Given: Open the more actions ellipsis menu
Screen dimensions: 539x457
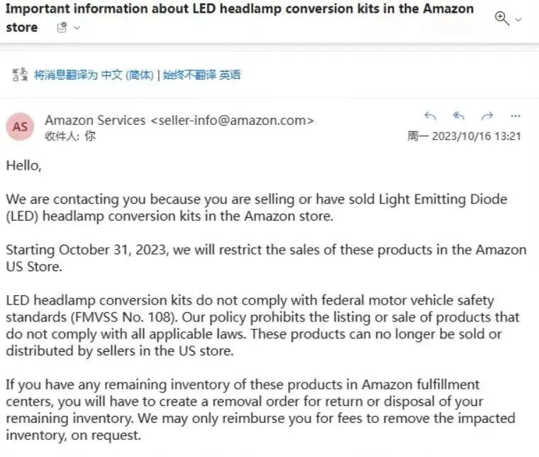Looking at the screenshot, I should point(516,116).
